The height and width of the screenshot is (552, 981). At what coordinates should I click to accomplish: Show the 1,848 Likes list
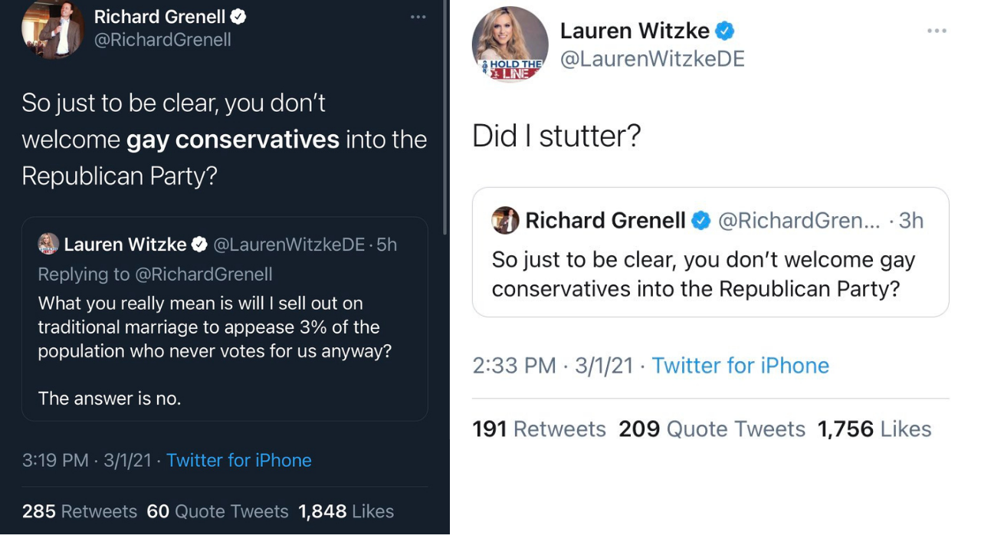(346, 511)
